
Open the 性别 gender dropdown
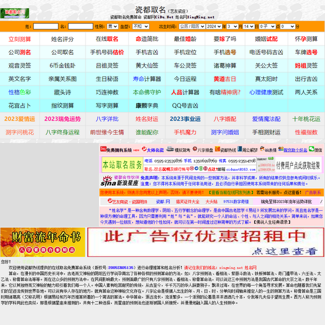pos(113,26)
